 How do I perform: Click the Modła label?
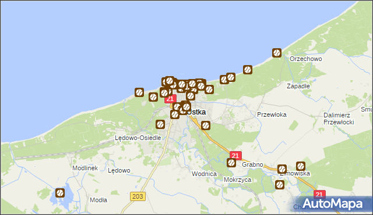tap(98, 200)
